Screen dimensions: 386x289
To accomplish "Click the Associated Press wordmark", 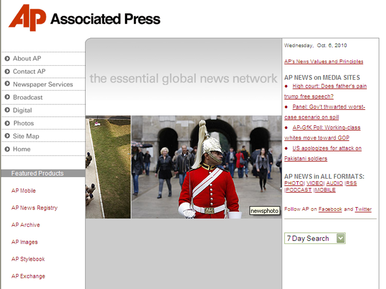I will (105, 19).
